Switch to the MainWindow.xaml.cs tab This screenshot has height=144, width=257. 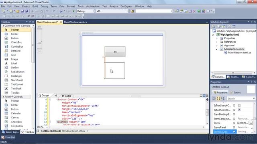point(75,22)
